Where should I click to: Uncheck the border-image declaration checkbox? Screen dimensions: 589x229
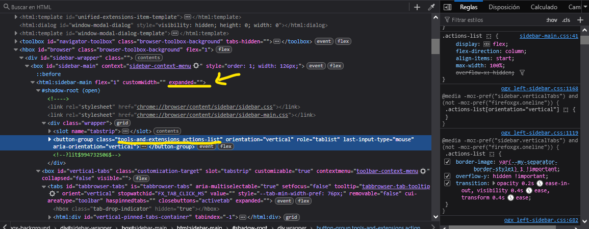(x=447, y=162)
